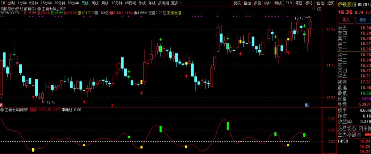The height and width of the screenshot is (154, 371).
Task: Click the blue '财' finance marker icon
Action: click(x=307, y=105)
